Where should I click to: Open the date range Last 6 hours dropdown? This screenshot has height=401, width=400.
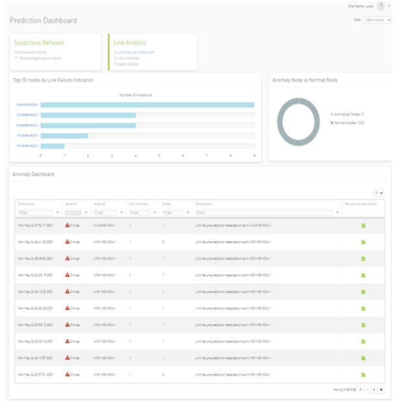pos(377,20)
